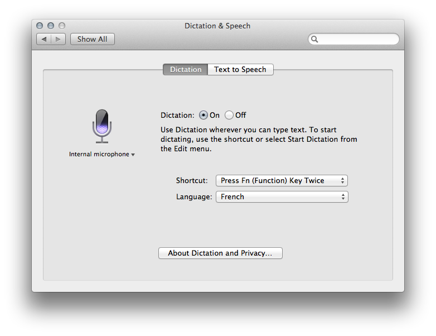The height and width of the screenshot is (336, 436).
Task: Close the Dictation & Speech window
Action: pos(40,26)
